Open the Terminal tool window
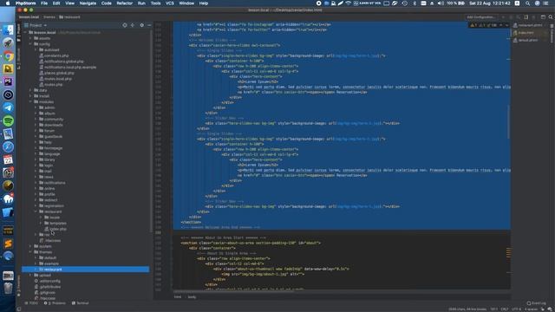 coord(81,303)
